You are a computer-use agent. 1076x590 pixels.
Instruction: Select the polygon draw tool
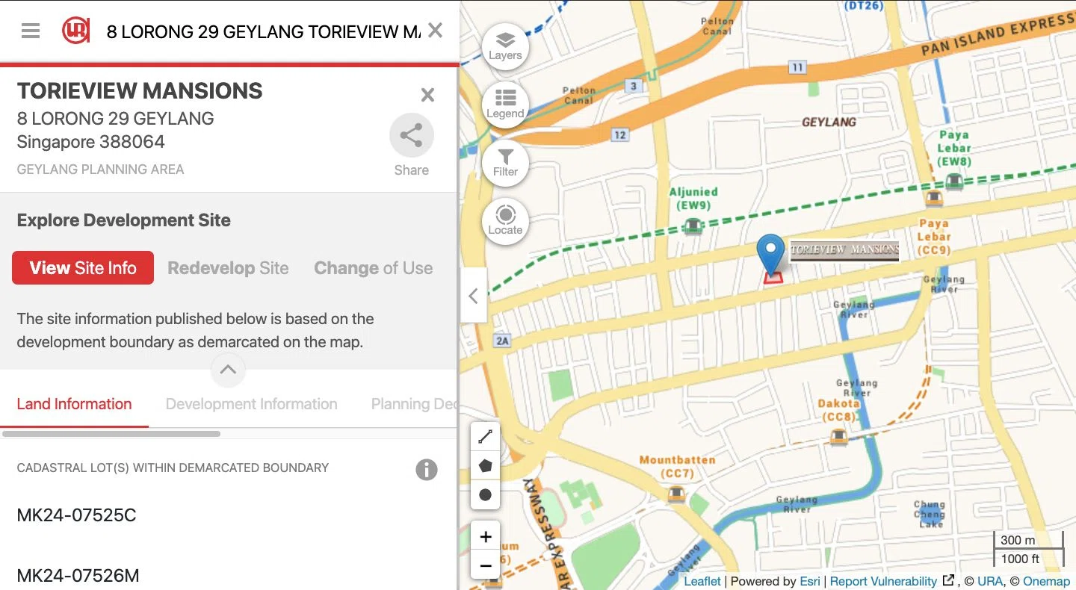coord(486,466)
